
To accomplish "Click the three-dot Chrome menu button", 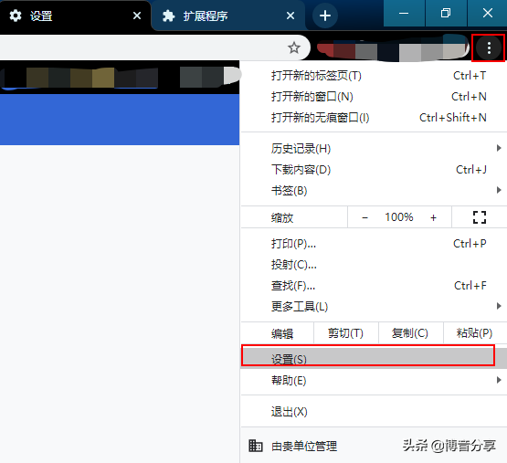I will 489,47.
